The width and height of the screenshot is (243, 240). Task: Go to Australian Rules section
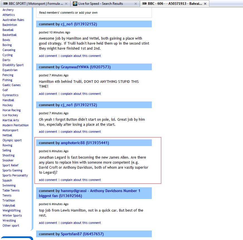tap(13, 20)
